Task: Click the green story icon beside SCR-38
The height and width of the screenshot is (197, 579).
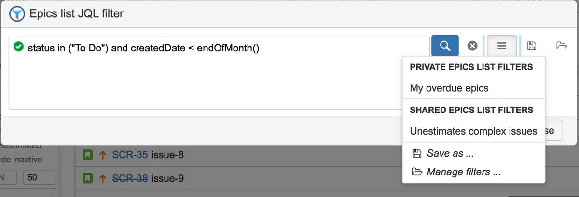Action: [x=87, y=178]
